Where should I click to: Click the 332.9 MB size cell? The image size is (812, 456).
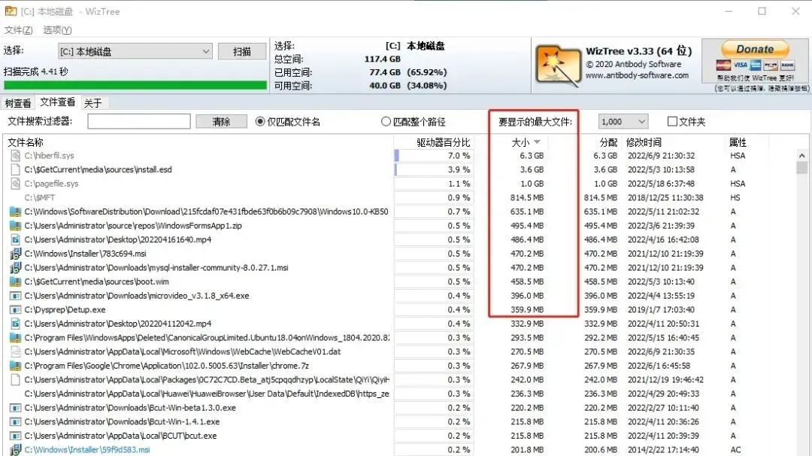[526, 324]
